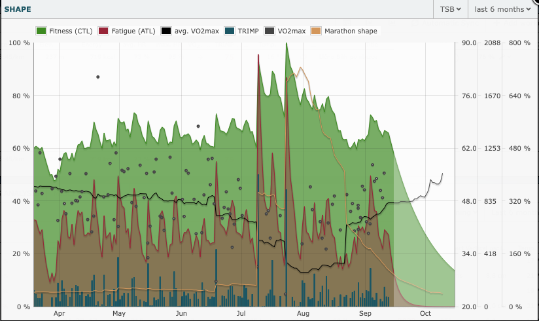Click the 34.0 VO2max axis label
The width and height of the screenshot is (539, 321).
pyautogui.click(x=469, y=254)
